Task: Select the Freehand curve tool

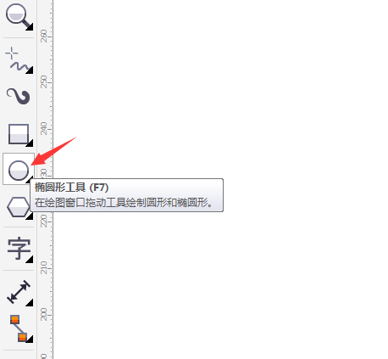Action: click(19, 60)
